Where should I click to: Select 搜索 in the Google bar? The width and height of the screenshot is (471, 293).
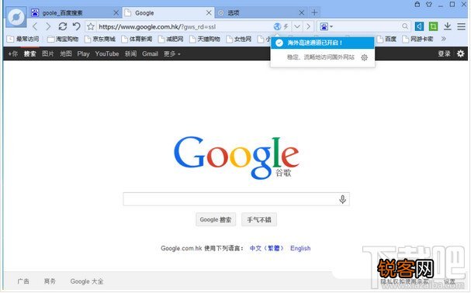tap(29, 53)
